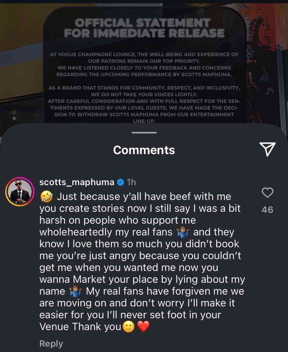Select the comment text body

coord(142,261)
